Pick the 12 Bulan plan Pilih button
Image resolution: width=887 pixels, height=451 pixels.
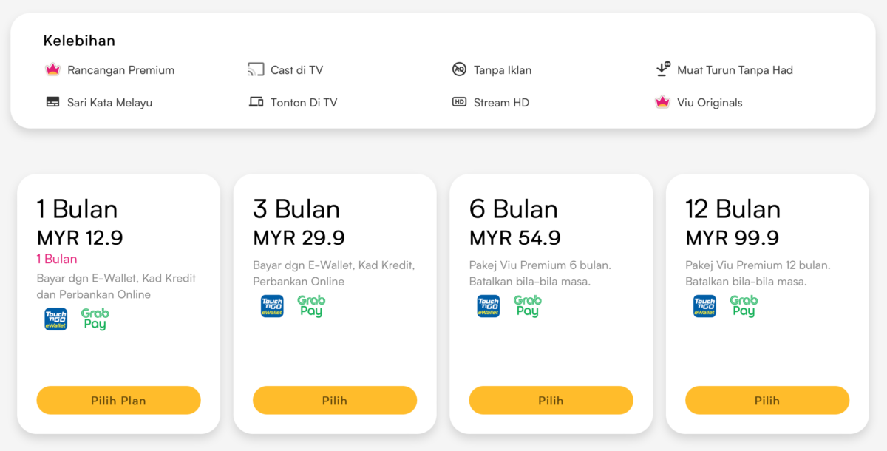pyautogui.click(x=767, y=400)
